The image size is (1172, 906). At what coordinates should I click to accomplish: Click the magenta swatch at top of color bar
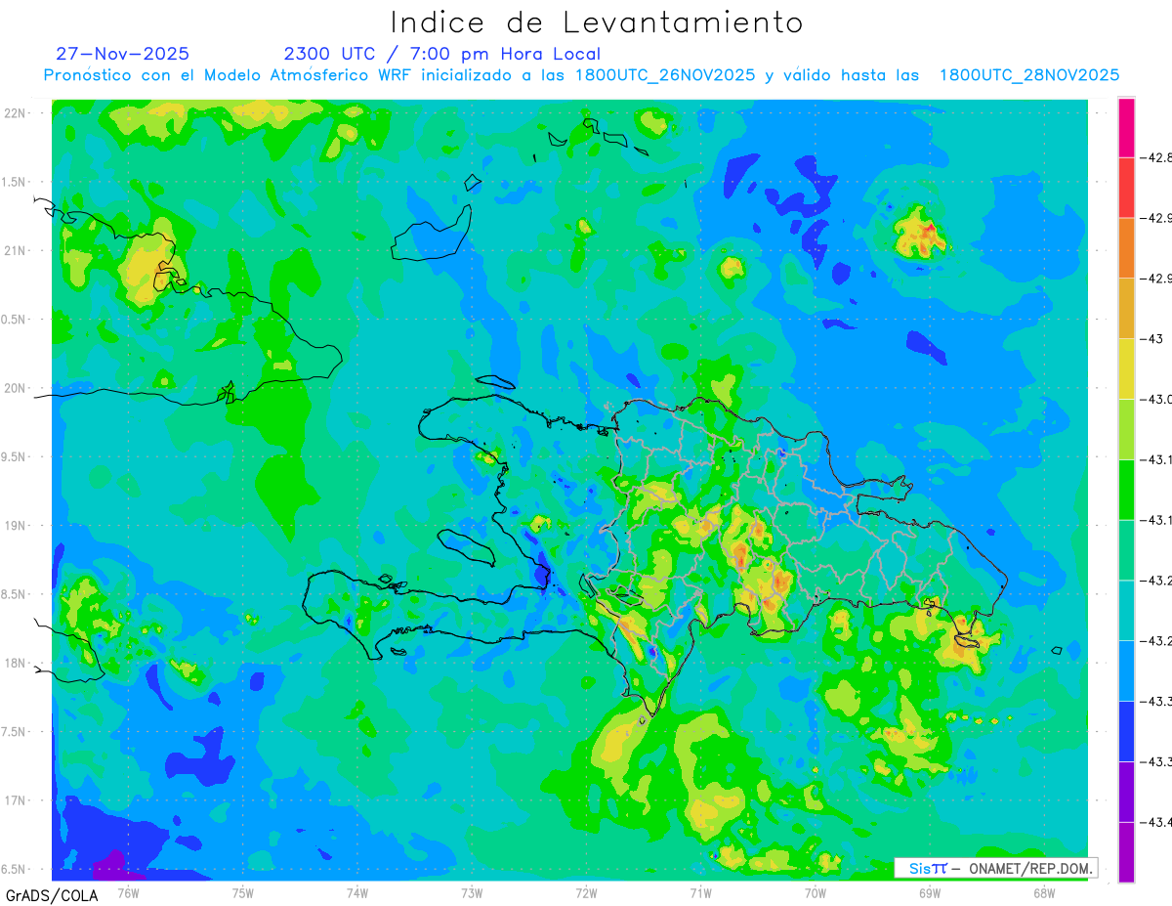[x=1126, y=128]
